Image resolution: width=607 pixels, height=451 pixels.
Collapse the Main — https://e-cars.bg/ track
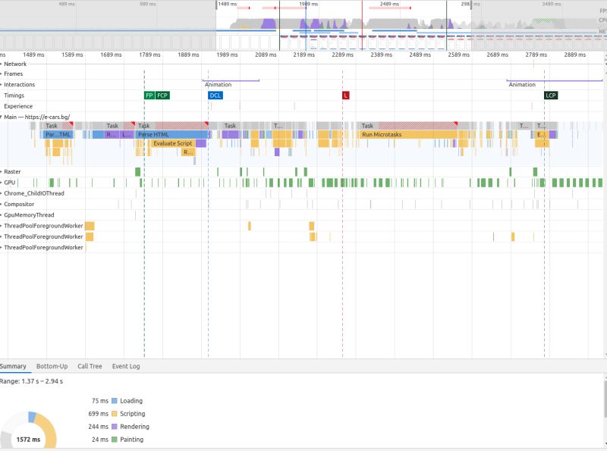[x=3, y=117]
